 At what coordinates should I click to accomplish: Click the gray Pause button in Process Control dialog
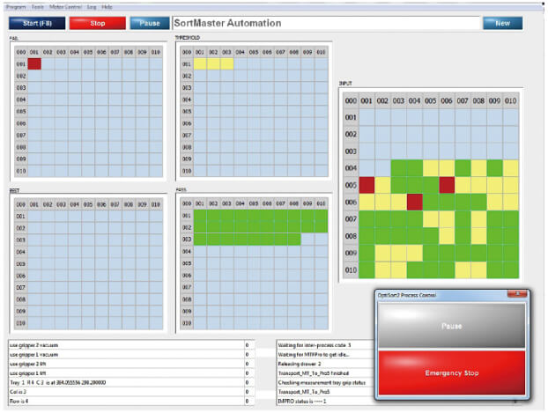pos(452,326)
